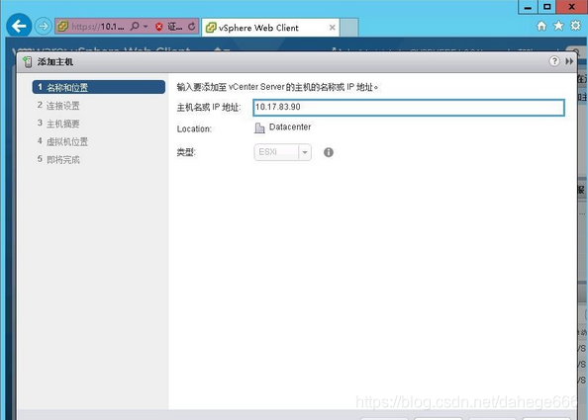Viewport: 588px width, 420px height.
Task: Click the browser back arrow button
Action: (19, 26)
